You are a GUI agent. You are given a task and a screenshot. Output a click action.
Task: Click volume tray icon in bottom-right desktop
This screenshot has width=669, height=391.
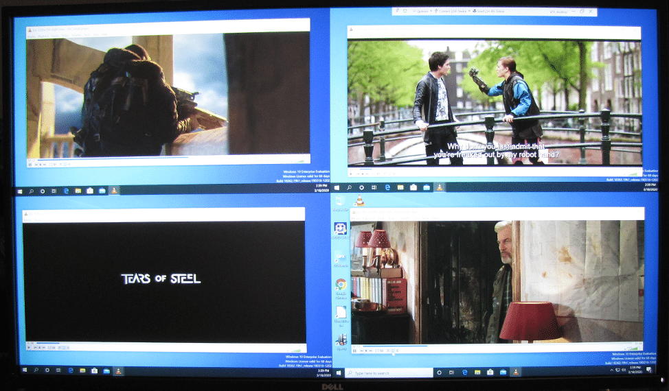pos(624,370)
